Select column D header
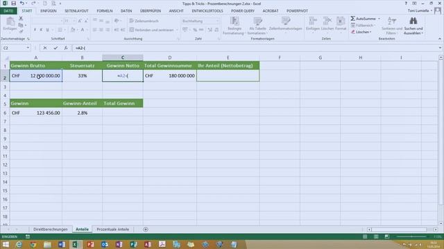 pos(169,57)
